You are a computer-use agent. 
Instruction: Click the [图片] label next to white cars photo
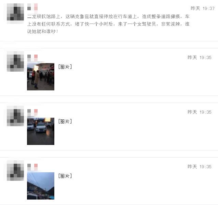click(x=65, y=121)
